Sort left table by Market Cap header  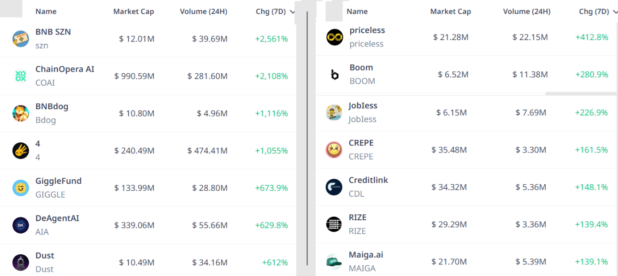(x=134, y=12)
